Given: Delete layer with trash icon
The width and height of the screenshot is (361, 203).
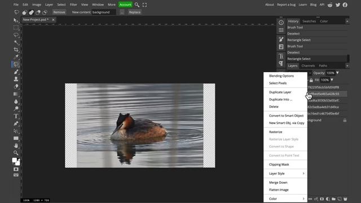Looking at the screenshot, I should point(345,199).
